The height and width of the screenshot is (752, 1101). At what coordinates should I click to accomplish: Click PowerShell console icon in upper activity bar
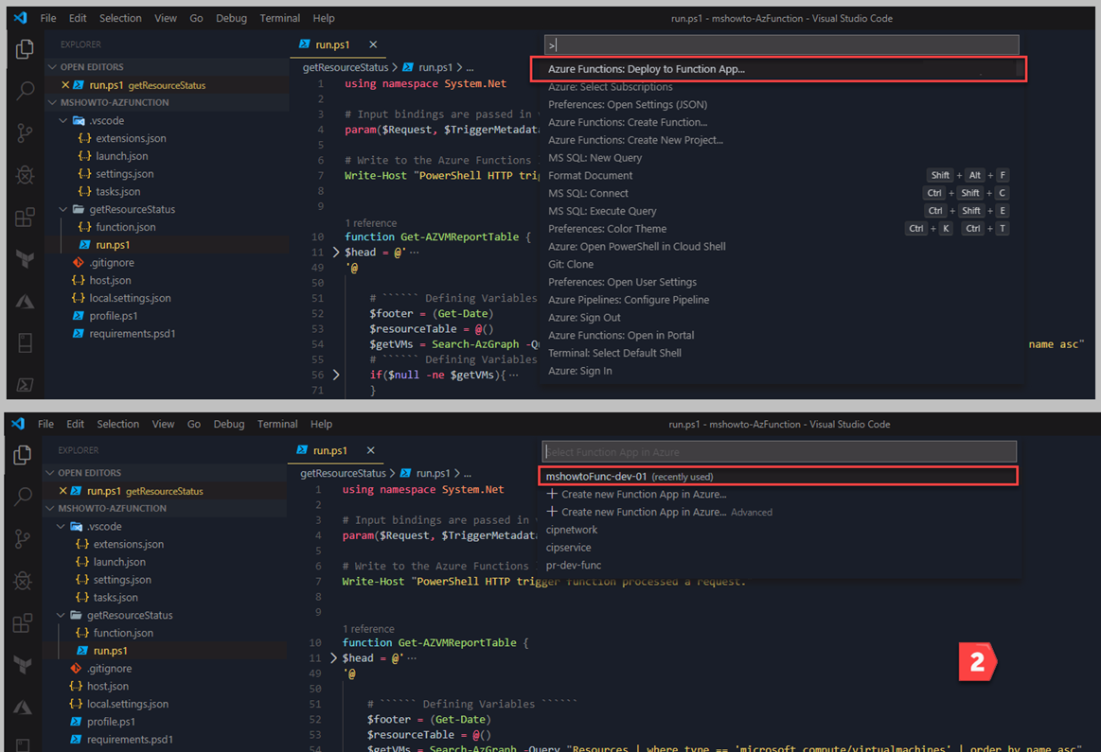tap(26, 384)
